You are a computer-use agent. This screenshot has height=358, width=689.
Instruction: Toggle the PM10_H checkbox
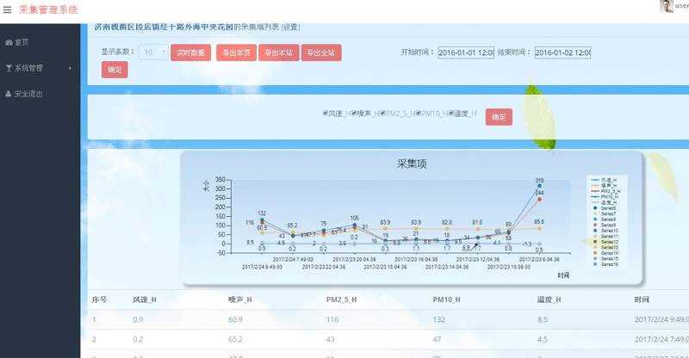(x=418, y=114)
